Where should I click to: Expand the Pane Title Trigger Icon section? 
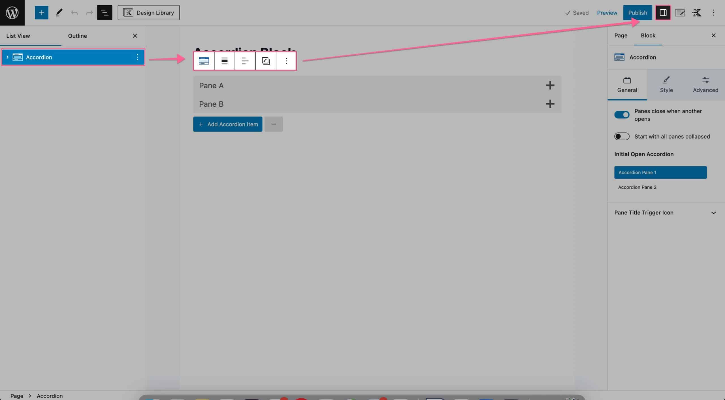tap(714, 212)
